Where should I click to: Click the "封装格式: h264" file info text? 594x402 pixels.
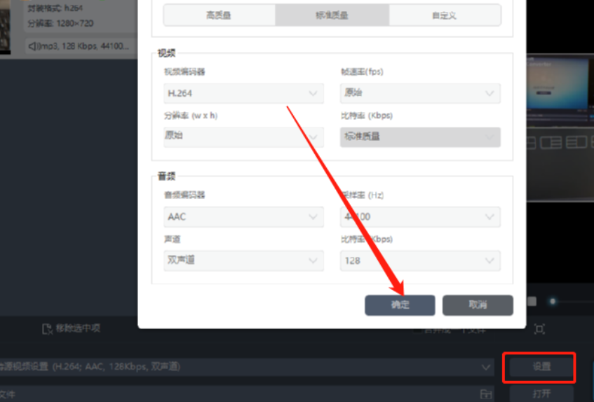click(55, 8)
